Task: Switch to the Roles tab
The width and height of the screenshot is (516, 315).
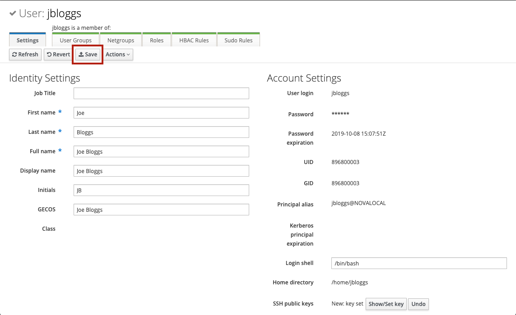Action: click(157, 40)
